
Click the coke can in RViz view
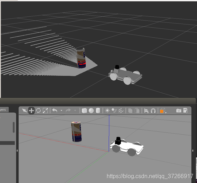tap(81, 58)
